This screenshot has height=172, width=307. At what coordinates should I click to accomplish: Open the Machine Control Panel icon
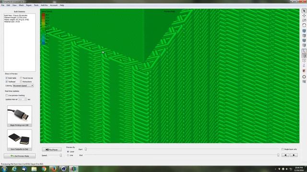pos(304,77)
